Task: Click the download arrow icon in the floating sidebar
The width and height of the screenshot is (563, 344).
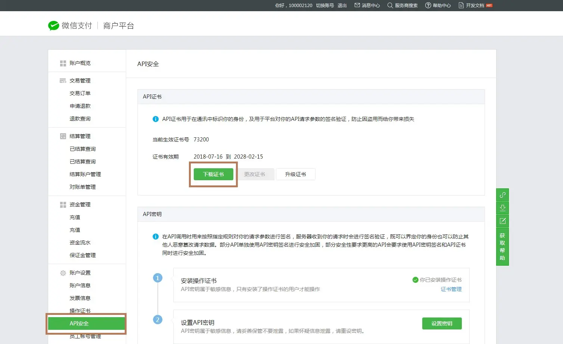Action: pyautogui.click(x=503, y=208)
